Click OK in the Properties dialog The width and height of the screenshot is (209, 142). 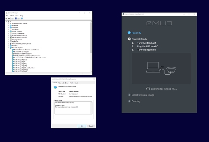(x=82, y=126)
